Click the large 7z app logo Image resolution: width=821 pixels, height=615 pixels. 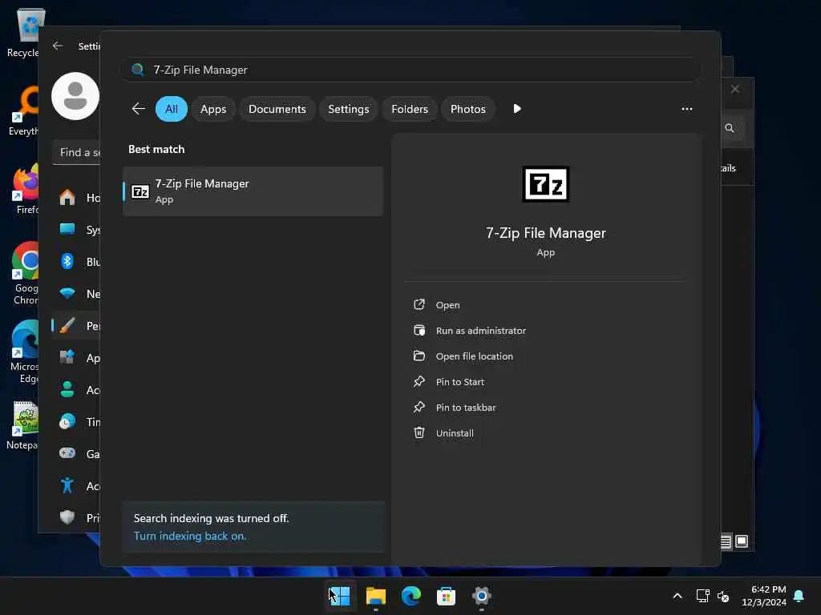click(545, 184)
